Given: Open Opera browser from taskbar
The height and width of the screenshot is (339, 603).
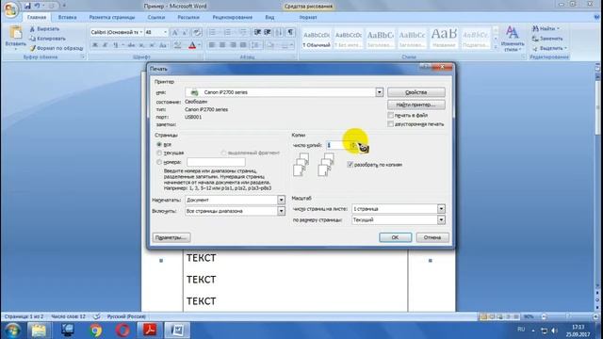Looking at the screenshot, I should pos(122,331).
